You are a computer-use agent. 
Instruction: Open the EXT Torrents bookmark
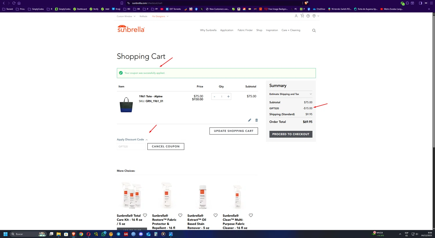coord(173,9)
